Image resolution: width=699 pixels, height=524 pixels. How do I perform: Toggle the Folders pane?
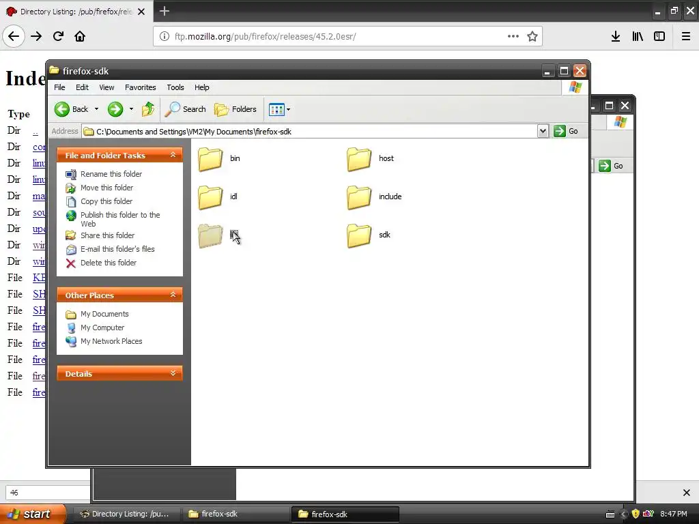[x=236, y=109]
